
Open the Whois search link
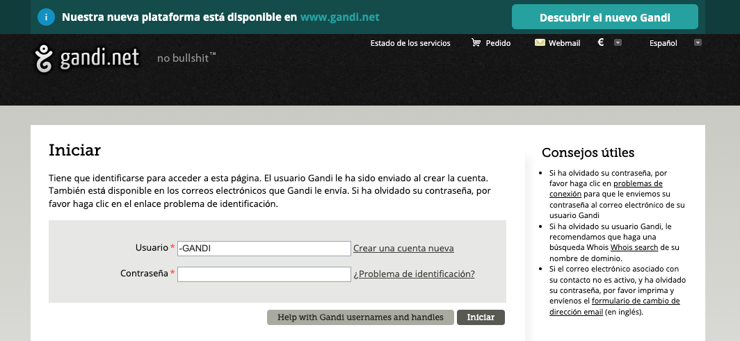[634, 247]
